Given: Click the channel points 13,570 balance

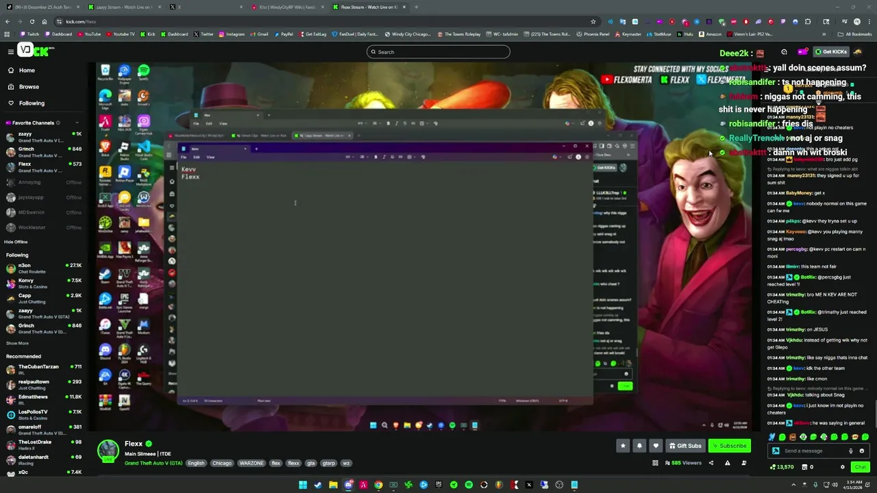Looking at the screenshot, I should [x=782, y=467].
